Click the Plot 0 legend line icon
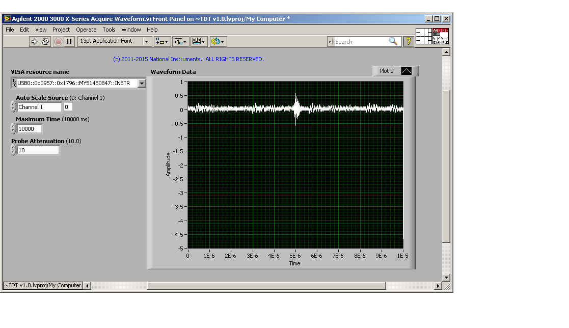569x328 pixels. click(406, 71)
